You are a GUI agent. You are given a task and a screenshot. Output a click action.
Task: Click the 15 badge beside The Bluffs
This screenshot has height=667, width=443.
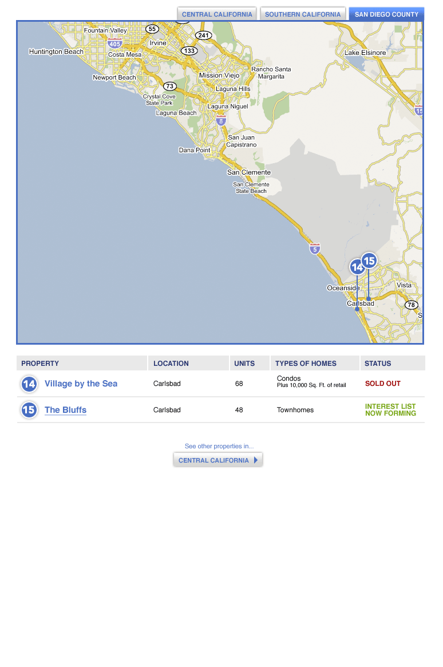[29, 410]
